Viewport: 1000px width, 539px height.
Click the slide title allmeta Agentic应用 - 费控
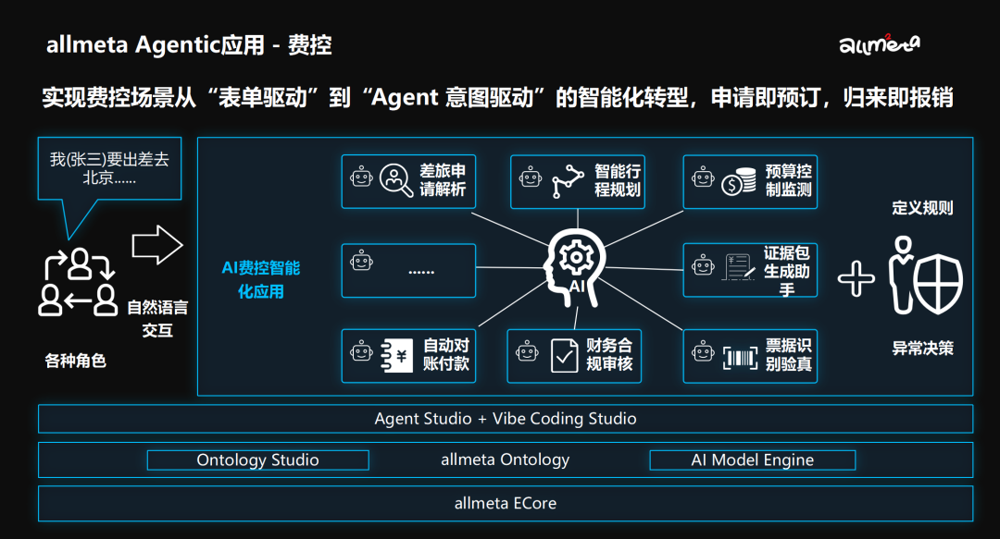coord(189,45)
